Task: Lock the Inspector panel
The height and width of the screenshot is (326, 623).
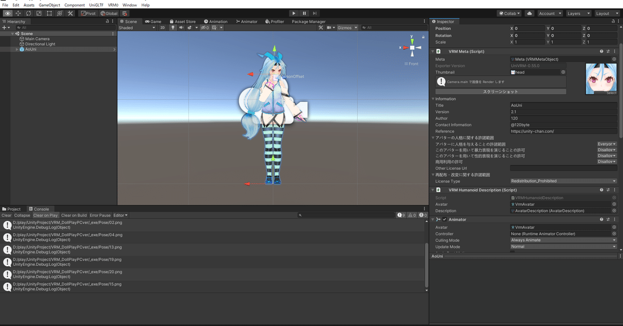Action: point(612,22)
